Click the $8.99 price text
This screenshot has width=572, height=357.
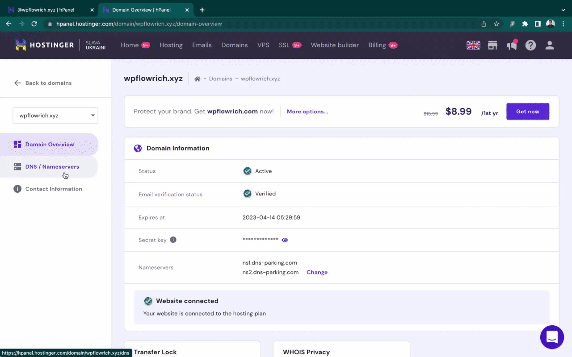tap(458, 112)
